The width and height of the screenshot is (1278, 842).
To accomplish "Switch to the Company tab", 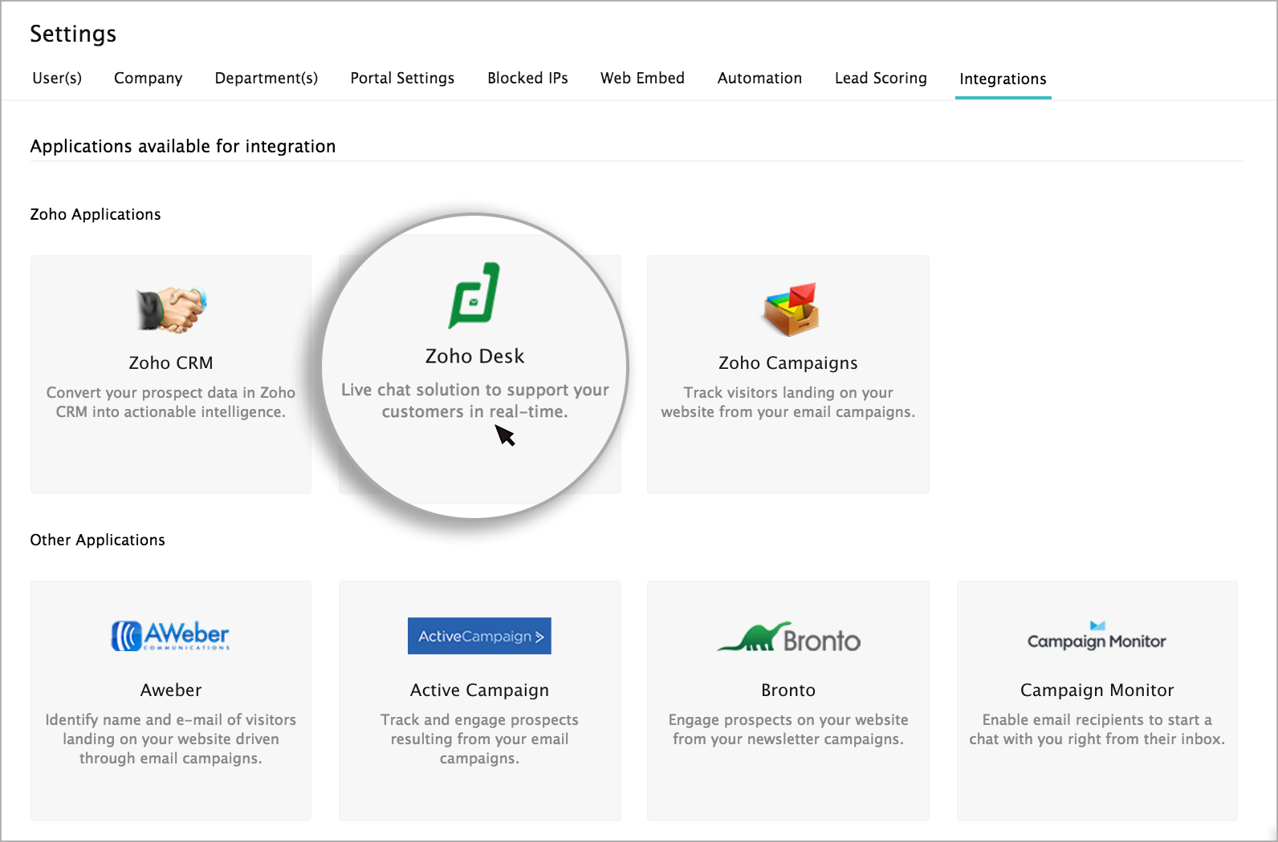I will coord(149,78).
